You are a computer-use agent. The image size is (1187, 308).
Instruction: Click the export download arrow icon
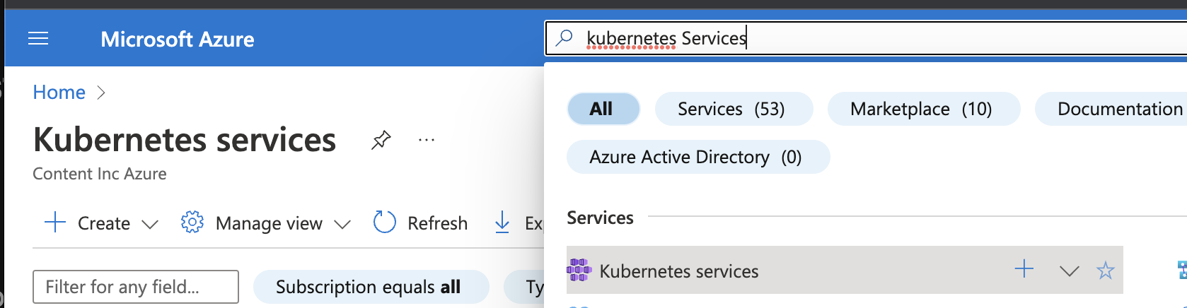(x=502, y=223)
